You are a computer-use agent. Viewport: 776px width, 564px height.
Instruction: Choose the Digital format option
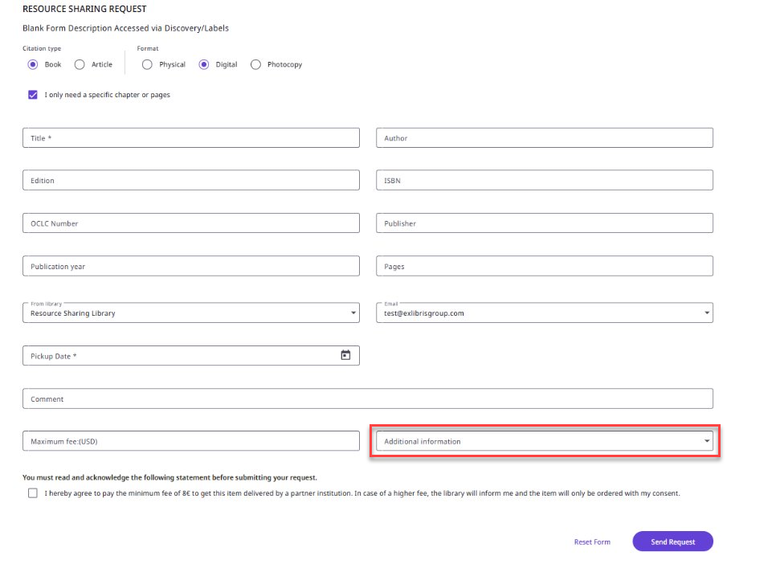point(204,64)
